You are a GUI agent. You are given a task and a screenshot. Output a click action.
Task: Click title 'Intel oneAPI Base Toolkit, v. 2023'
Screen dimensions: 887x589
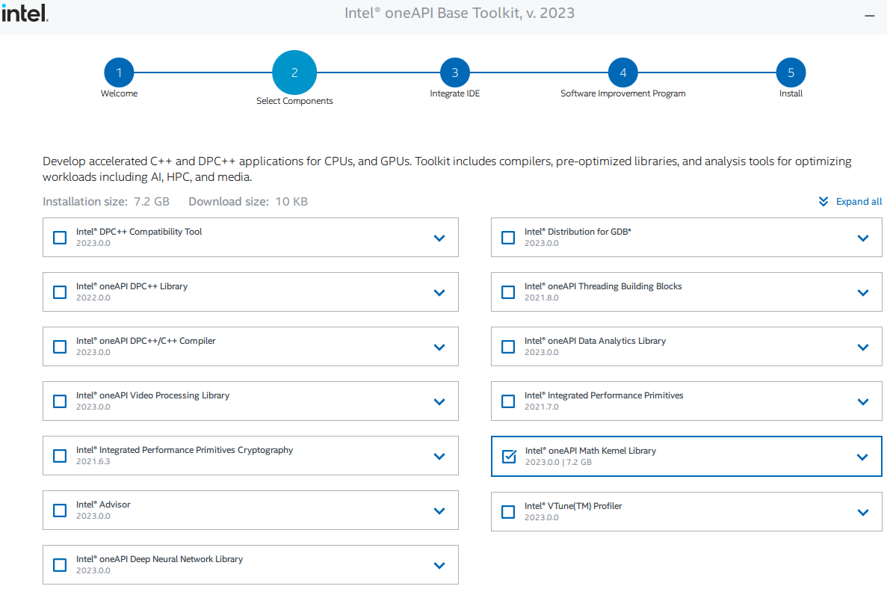[x=460, y=13]
